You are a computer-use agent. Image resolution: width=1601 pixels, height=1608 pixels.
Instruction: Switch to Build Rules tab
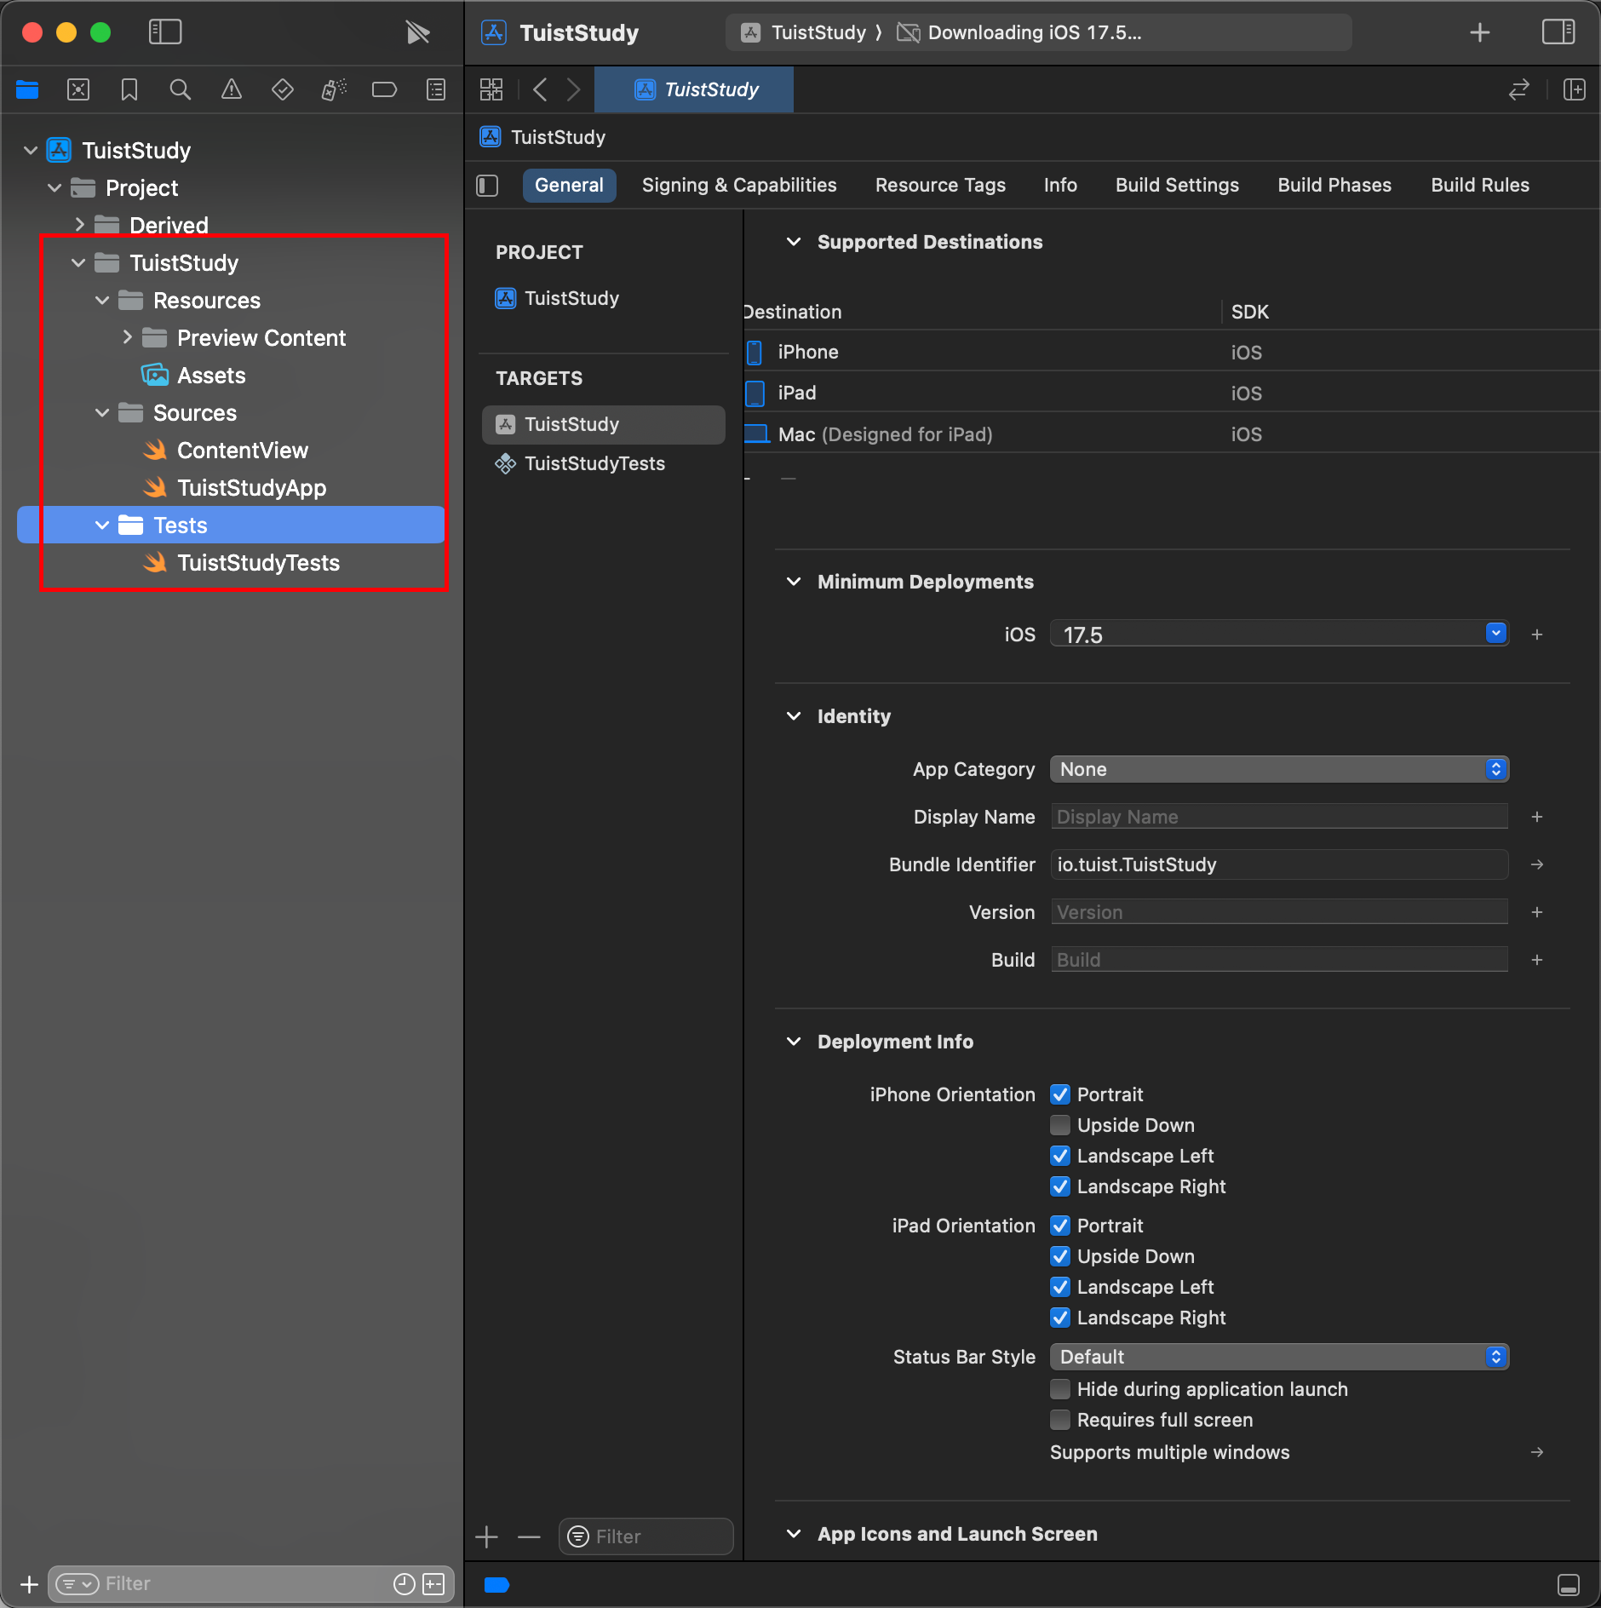[1480, 186]
